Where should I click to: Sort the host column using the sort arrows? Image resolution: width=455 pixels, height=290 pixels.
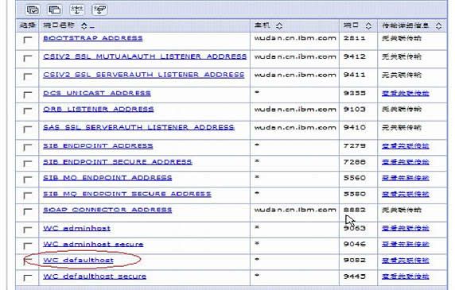point(279,25)
